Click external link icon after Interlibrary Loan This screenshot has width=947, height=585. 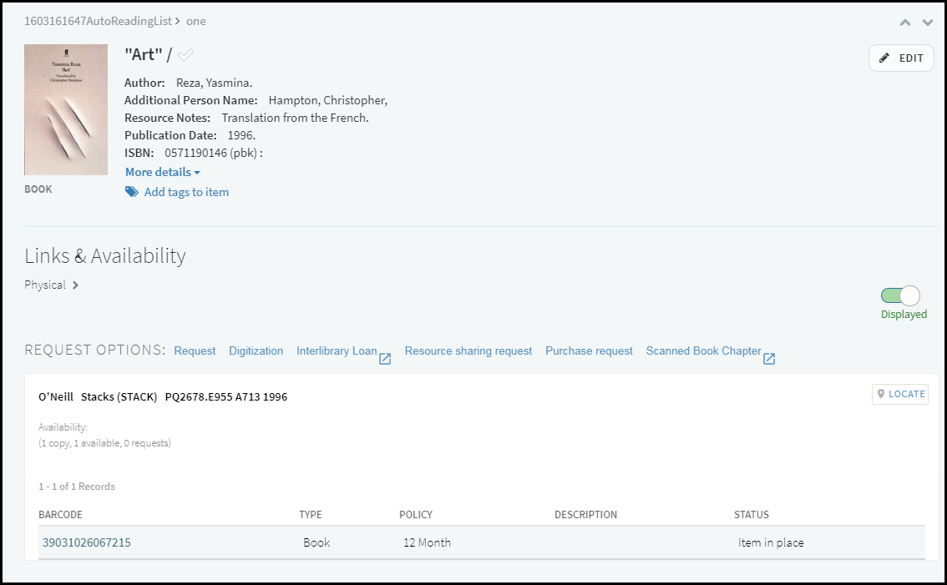[385, 359]
